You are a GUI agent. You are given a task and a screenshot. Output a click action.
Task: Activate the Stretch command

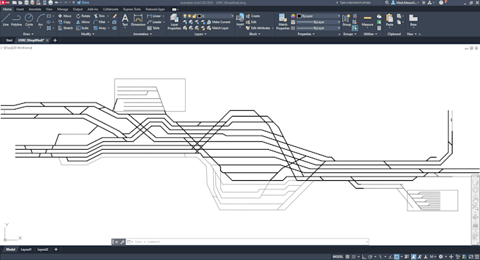(66, 28)
